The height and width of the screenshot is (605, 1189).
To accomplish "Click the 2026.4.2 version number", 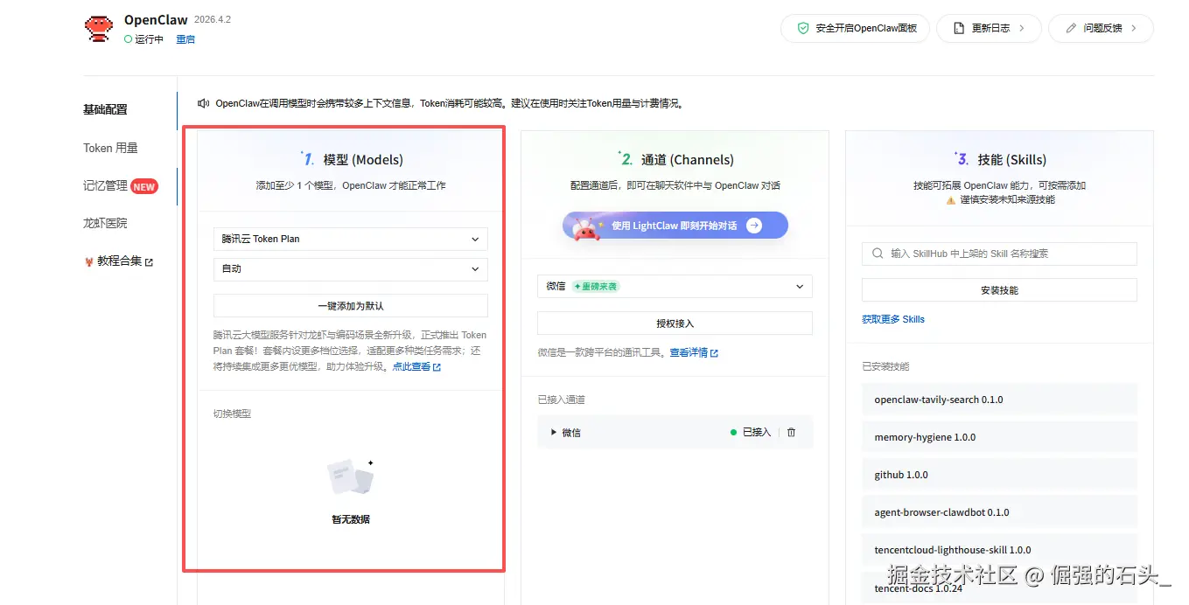I will coord(212,19).
